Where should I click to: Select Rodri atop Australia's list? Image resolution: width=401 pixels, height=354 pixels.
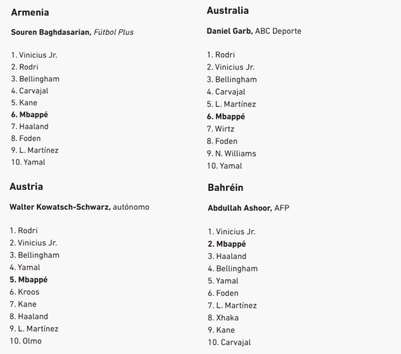[x=225, y=55]
